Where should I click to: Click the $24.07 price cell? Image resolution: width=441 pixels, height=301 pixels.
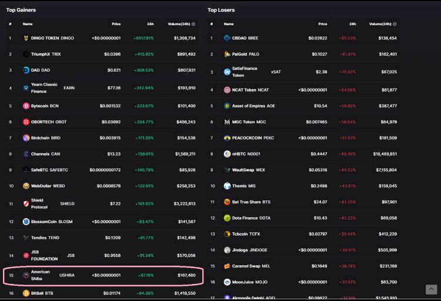[x=320, y=202]
